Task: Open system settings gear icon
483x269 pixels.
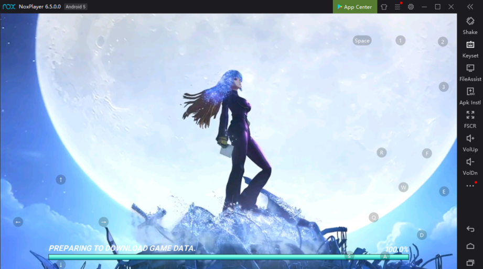Action: (411, 7)
